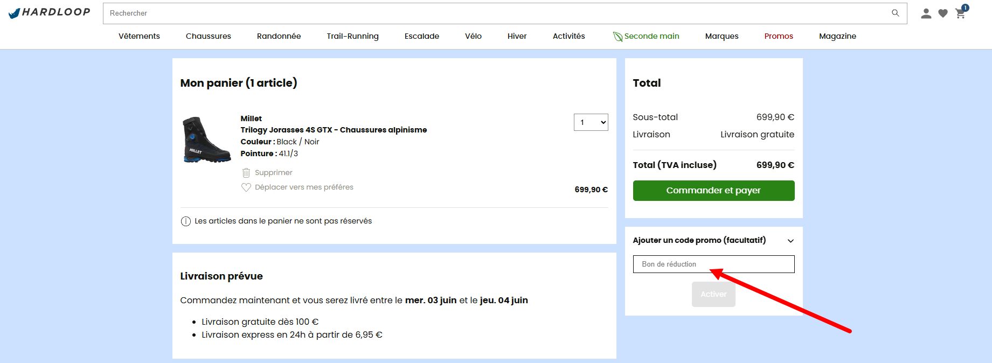Open the Hiver menu
The image size is (992, 363).
(517, 36)
